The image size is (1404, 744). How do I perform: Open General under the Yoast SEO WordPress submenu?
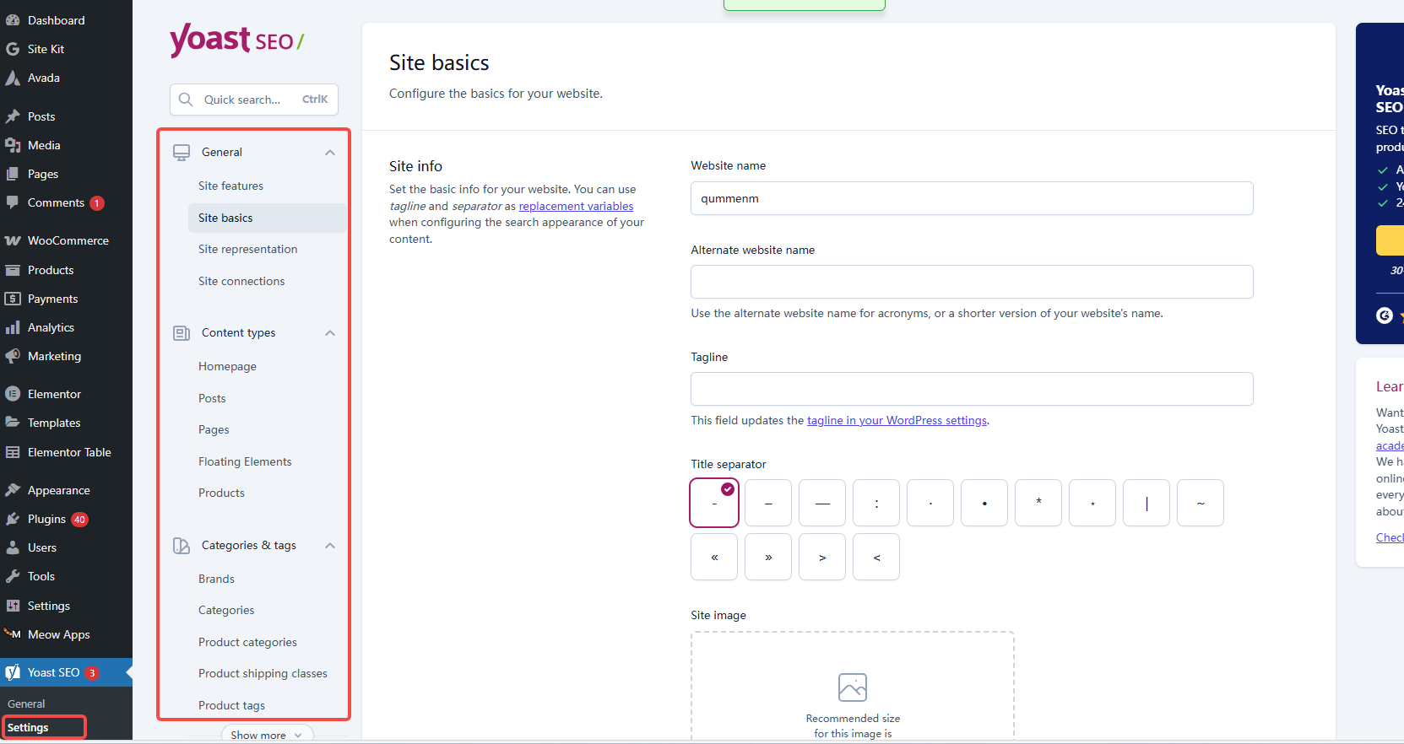click(26, 704)
